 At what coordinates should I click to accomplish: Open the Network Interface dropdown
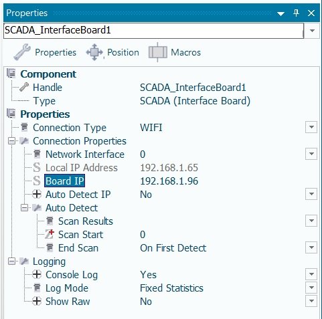(311, 154)
